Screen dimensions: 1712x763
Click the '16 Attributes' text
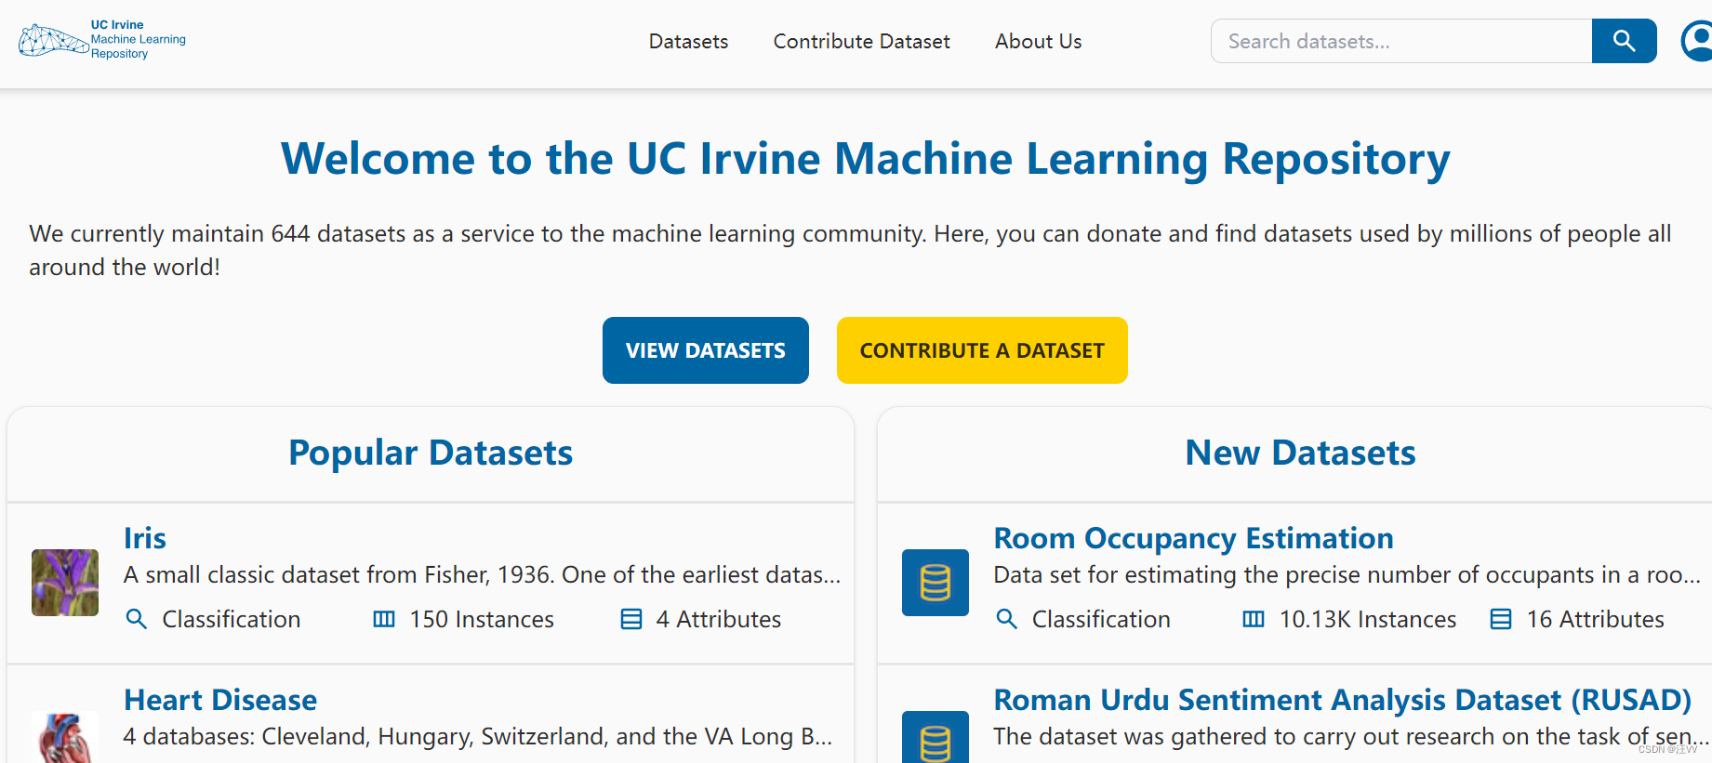[1596, 619]
